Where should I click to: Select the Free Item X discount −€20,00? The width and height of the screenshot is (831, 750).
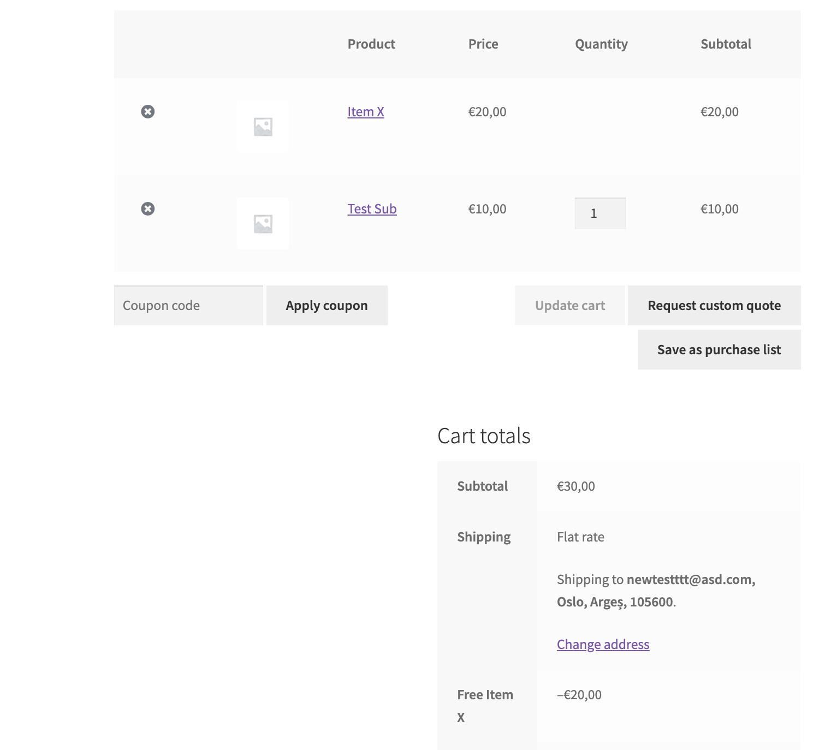579,695
